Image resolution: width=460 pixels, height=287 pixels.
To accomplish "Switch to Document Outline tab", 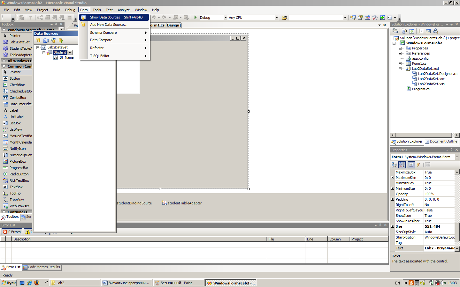I will [x=441, y=142].
